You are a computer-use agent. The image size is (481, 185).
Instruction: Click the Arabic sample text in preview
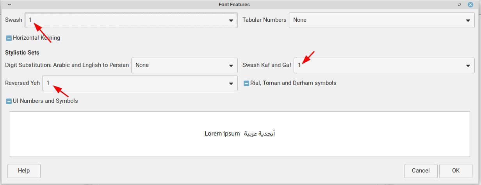pyautogui.click(x=260, y=134)
